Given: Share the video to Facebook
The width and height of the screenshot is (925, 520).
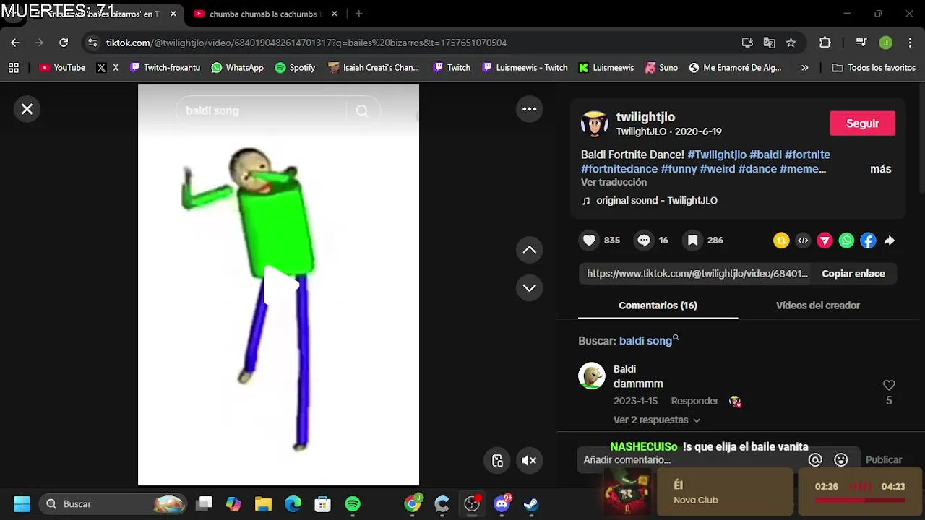Looking at the screenshot, I should [x=868, y=240].
